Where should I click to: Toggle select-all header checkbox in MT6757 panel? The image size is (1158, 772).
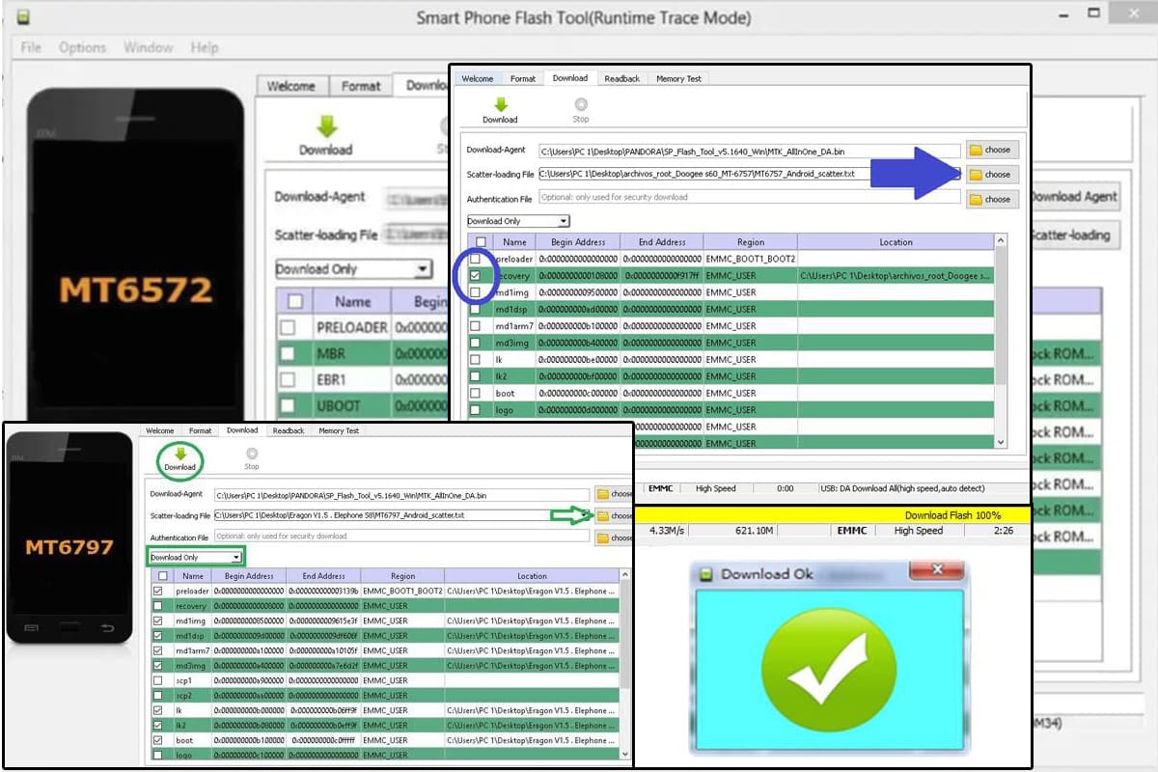coord(481,242)
